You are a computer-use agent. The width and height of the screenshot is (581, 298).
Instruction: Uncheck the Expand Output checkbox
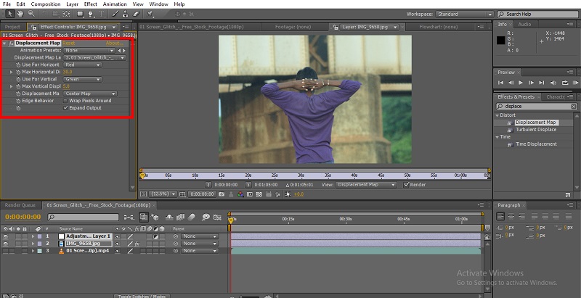point(65,107)
